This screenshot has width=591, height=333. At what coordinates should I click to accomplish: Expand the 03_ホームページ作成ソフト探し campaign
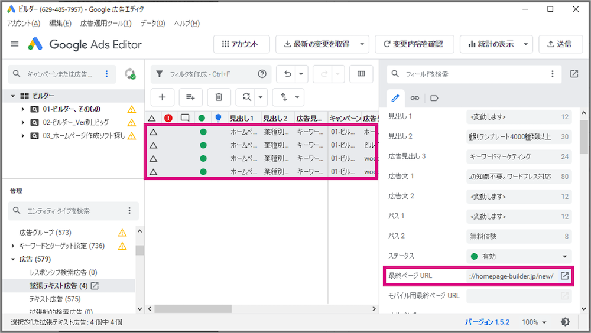[x=23, y=136]
